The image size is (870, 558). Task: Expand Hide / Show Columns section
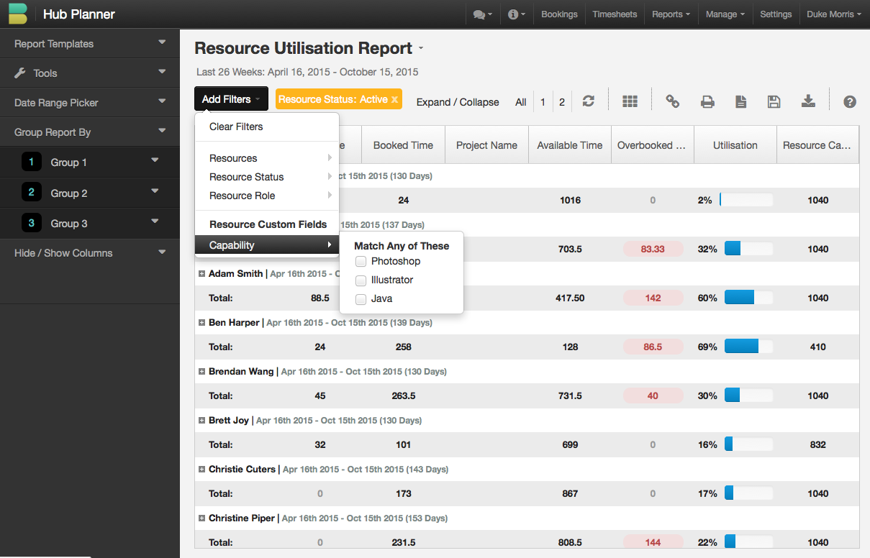click(x=90, y=253)
